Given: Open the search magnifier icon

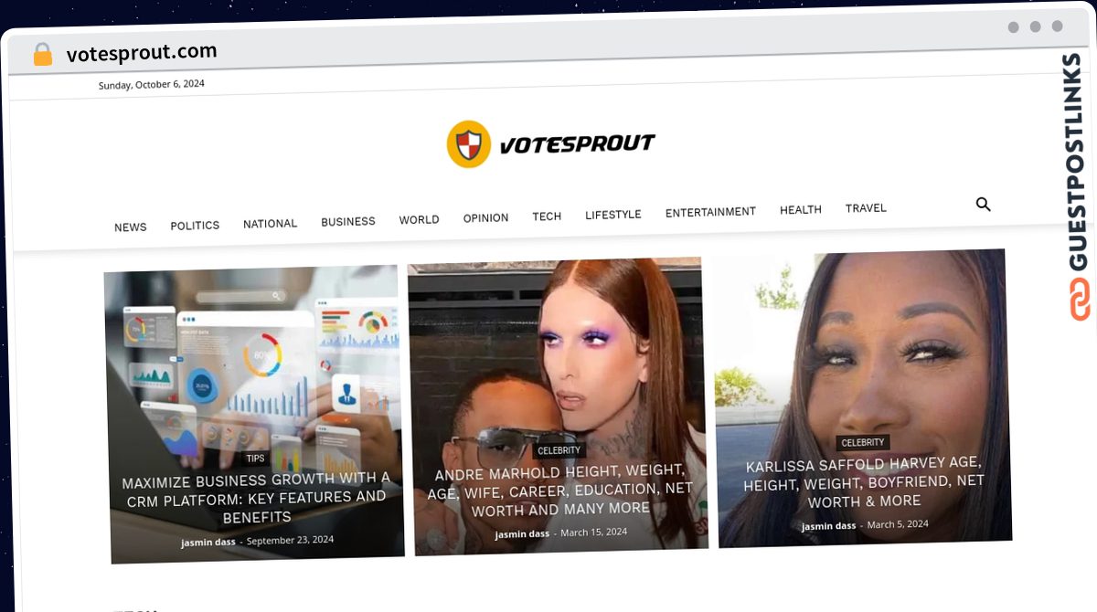Looking at the screenshot, I should pyautogui.click(x=984, y=205).
